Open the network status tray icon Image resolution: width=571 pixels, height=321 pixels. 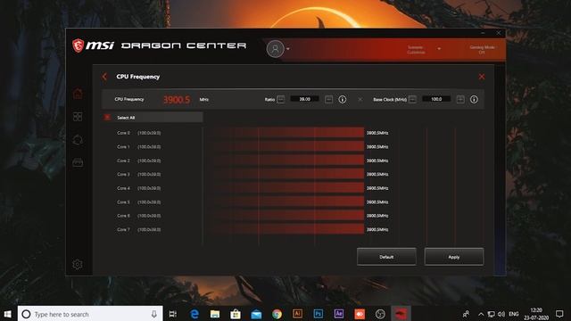point(492,314)
